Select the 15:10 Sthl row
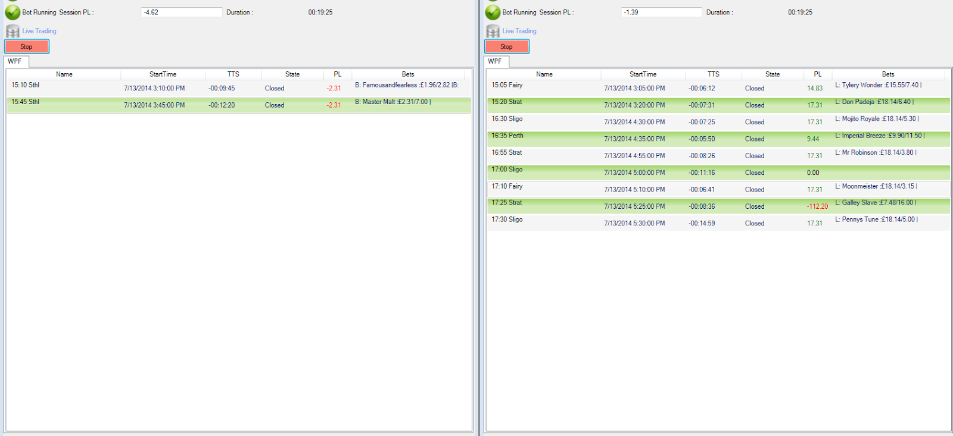 (x=239, y=88)
